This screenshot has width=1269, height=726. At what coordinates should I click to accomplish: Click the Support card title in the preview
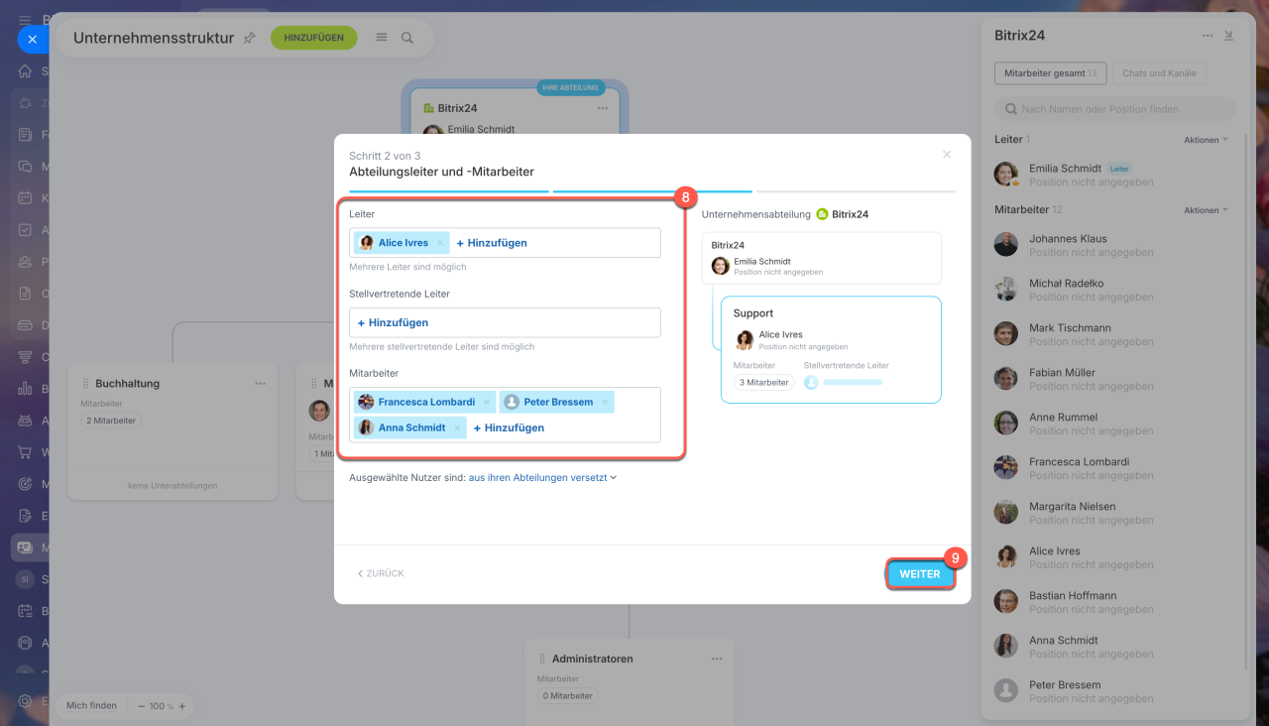click(753, 313)
